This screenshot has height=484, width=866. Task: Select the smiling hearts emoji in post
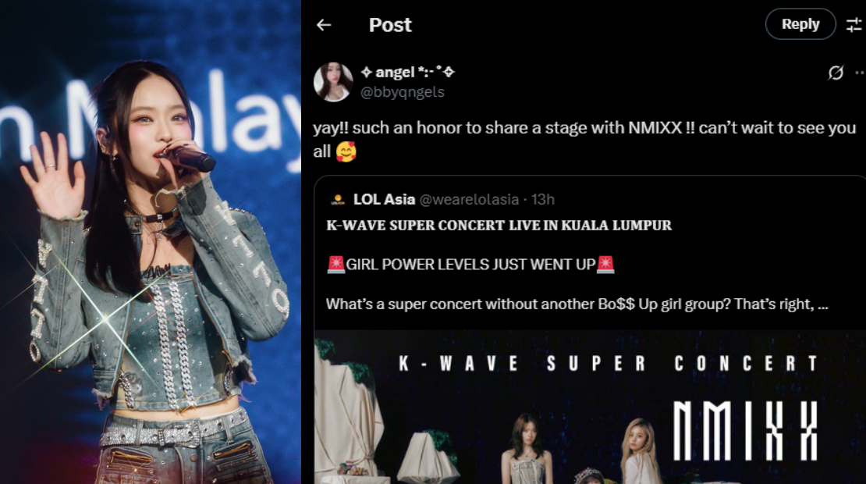(x=346, y=151)
